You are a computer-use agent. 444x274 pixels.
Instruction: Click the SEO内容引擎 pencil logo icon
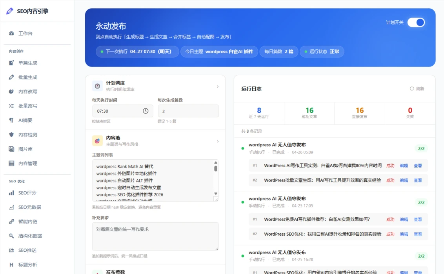(x=10, y=11)
